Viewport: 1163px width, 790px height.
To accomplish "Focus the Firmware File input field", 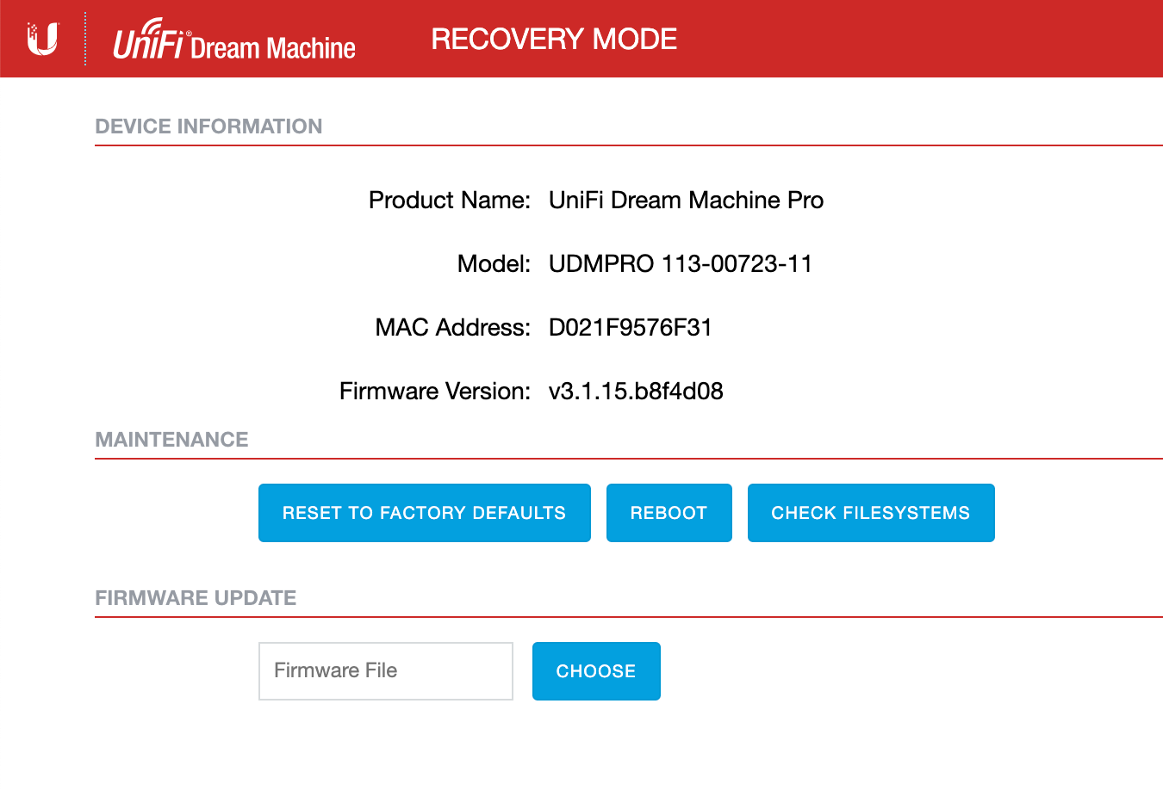I will (386, 671).
